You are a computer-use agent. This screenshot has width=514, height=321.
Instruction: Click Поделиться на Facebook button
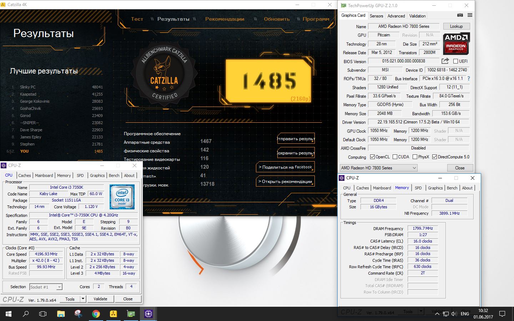pos(285,167)
